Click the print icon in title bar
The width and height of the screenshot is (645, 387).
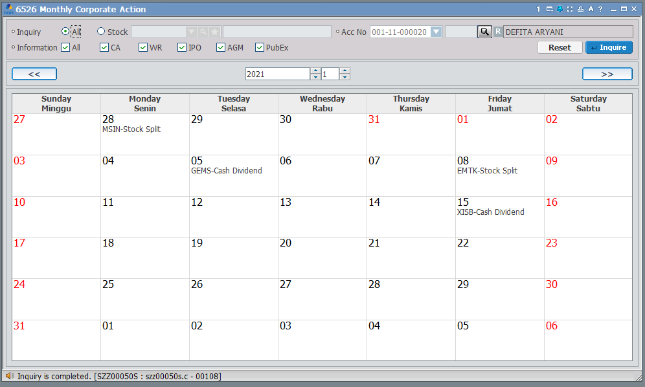pos(580,9)
